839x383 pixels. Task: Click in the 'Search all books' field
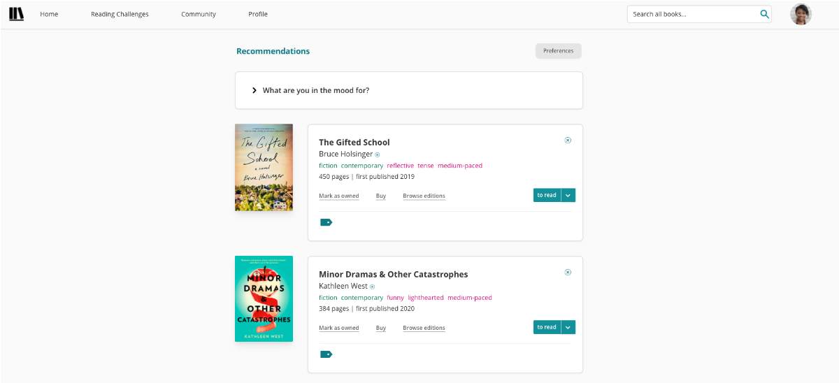pos(692,14)
